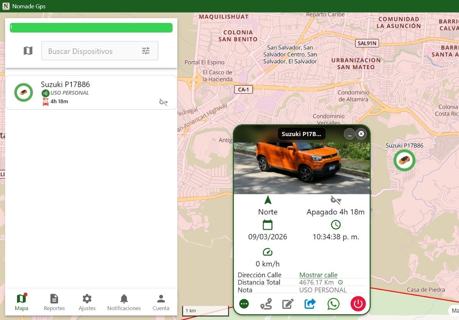
Task: Click the Mostrar calle link
Action: 318,275
